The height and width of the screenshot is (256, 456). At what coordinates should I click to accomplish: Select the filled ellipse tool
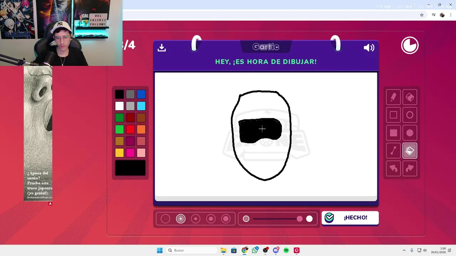(410, 133)
